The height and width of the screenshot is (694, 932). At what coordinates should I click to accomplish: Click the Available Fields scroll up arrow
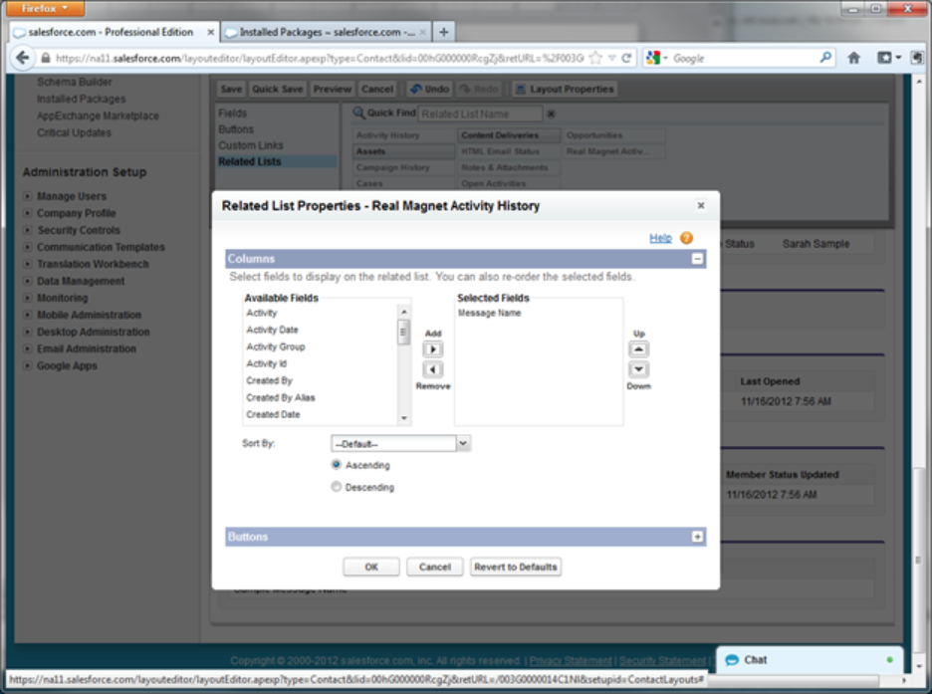coord(404,312)
